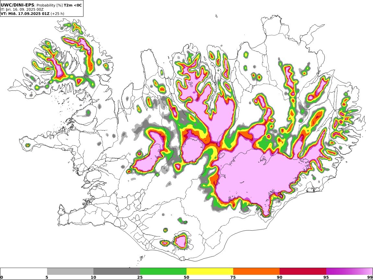Click the red 90–95% legend band
The height and width of the screenshot is (280, 373).
click(x=303, y=271)
